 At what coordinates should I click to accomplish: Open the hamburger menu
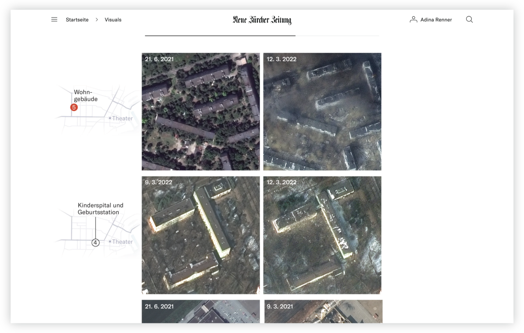pyautogui.click(x=54, y=20)
